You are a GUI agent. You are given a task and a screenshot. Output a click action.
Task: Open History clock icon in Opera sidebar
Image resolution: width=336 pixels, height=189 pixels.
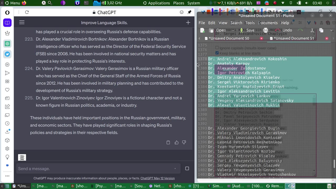(x=7, y=123)
